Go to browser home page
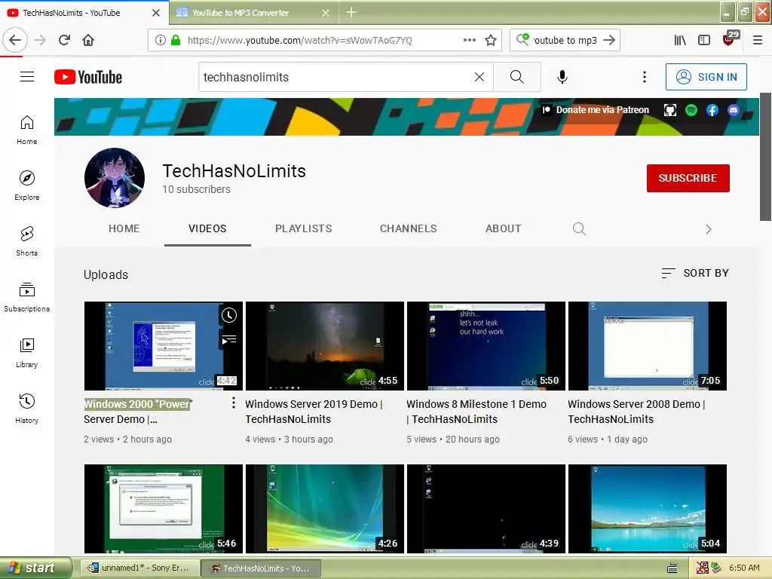 [x=88, y=40]
